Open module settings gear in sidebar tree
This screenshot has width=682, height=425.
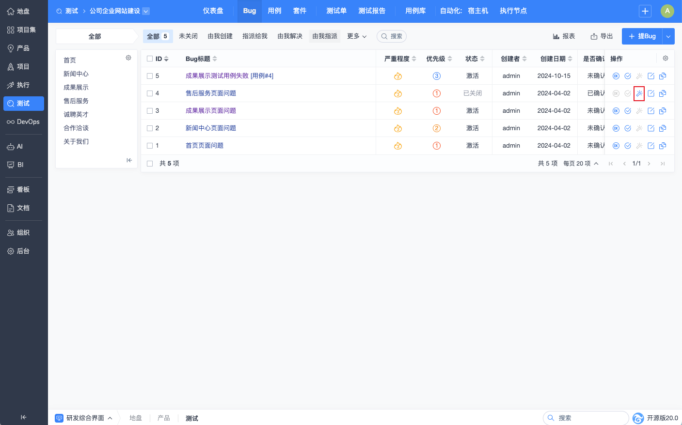[128, 58]
